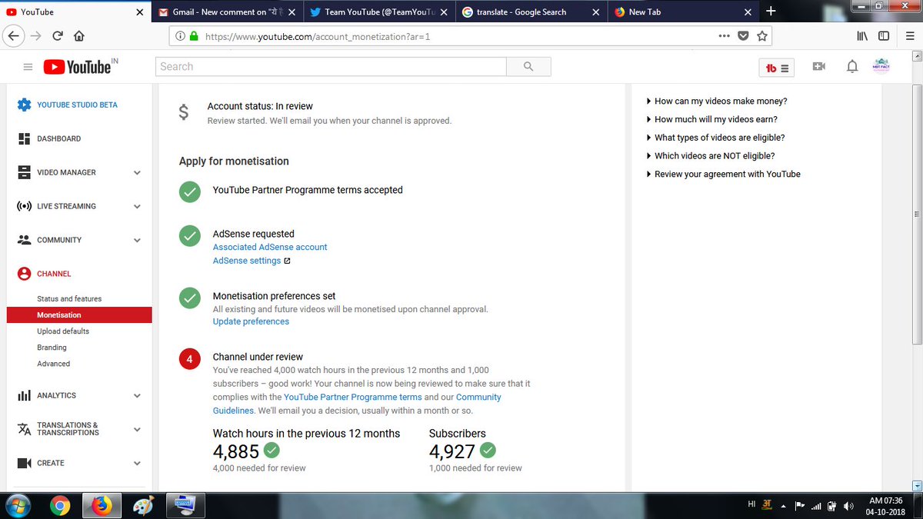Image resolution: width=923 pixels, height=519 pixels.
Task: Expand 'How much will my videos earn?'
Action: pos(712,119)
